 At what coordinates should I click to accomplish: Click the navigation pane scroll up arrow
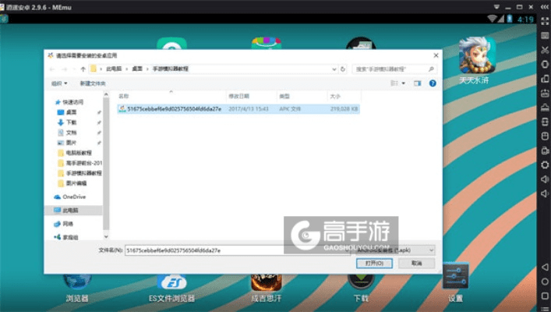(x=106, y=94)
